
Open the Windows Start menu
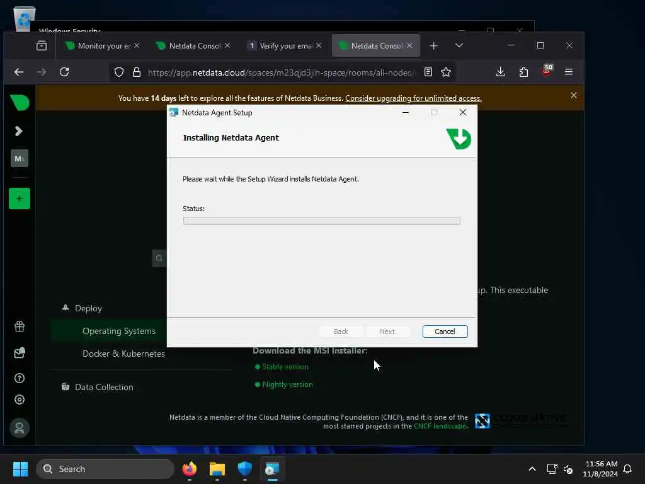(20, 469)
